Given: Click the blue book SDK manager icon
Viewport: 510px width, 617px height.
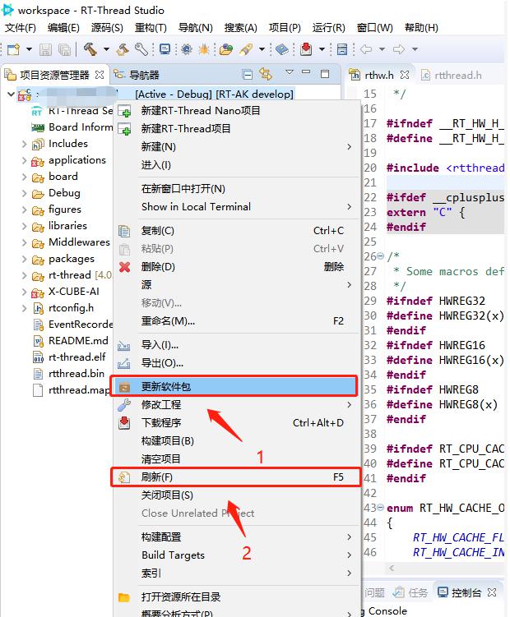Looking at the screenshot, I should point(282,49).
